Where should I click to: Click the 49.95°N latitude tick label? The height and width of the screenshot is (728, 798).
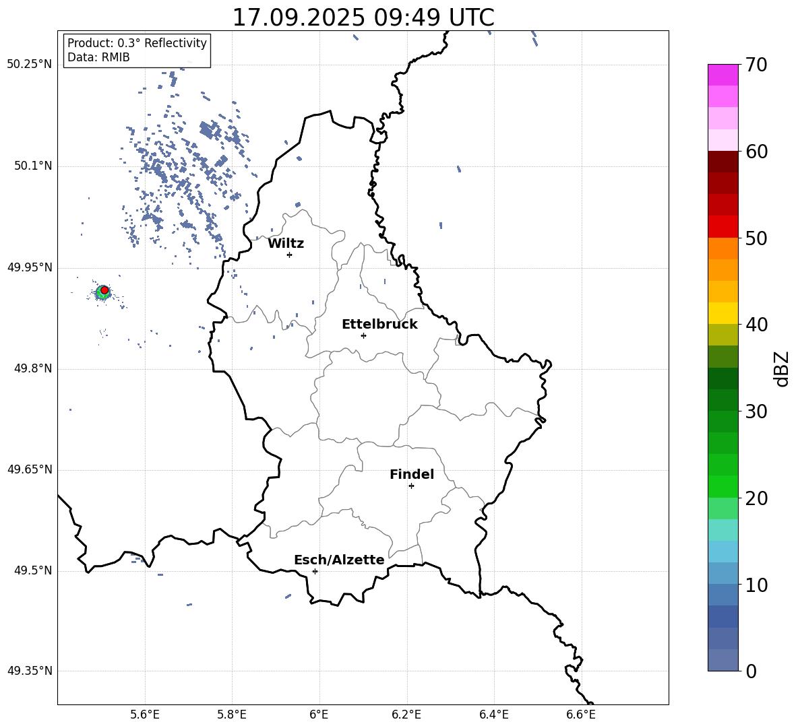pos(30,267)
